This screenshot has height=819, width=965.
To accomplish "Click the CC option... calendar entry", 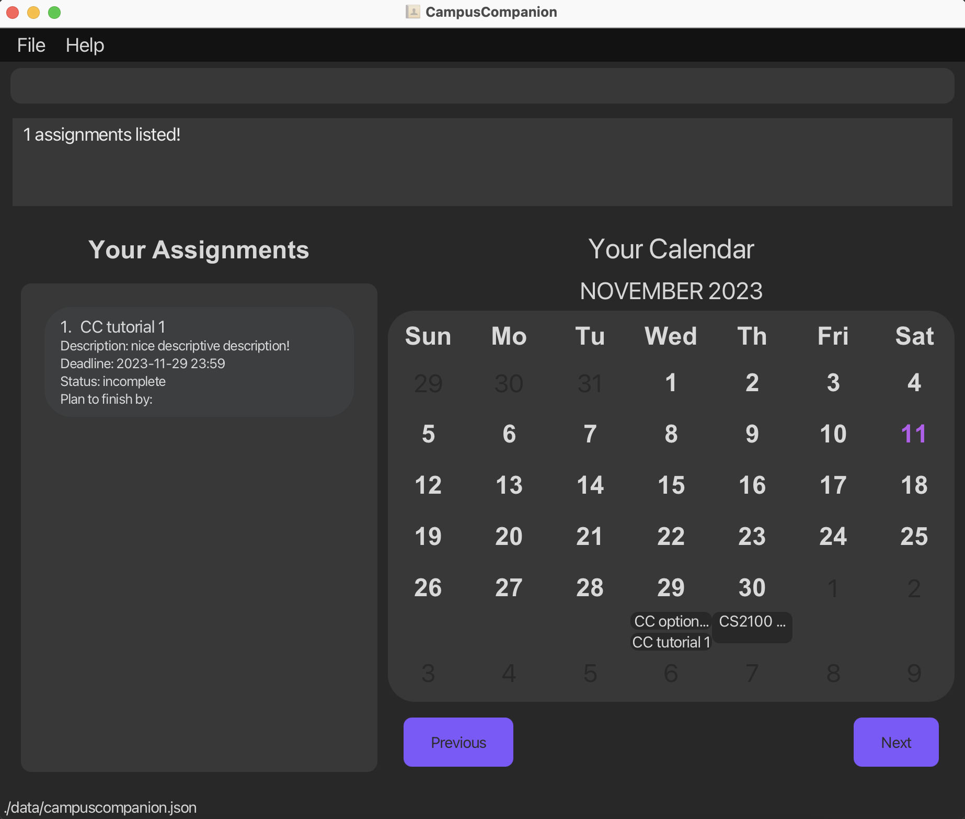I will (x=671, y=621).
